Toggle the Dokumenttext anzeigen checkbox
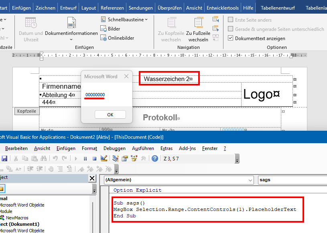The image size is (327, 233). coord(230,38)
